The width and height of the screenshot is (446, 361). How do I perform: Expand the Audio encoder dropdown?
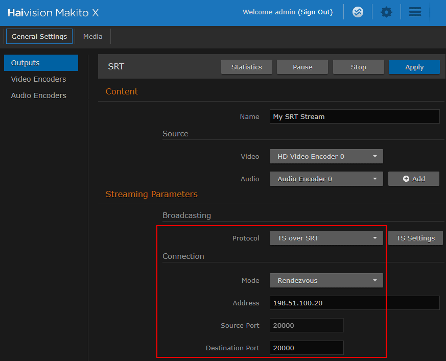326,179
